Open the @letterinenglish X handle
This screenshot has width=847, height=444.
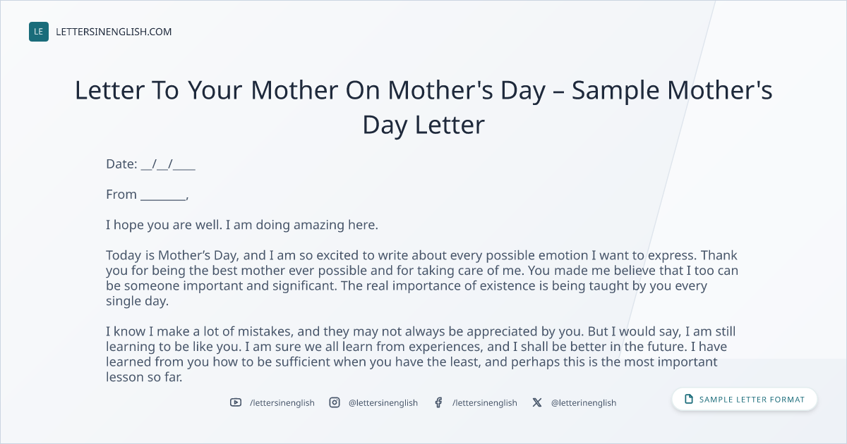584,402
